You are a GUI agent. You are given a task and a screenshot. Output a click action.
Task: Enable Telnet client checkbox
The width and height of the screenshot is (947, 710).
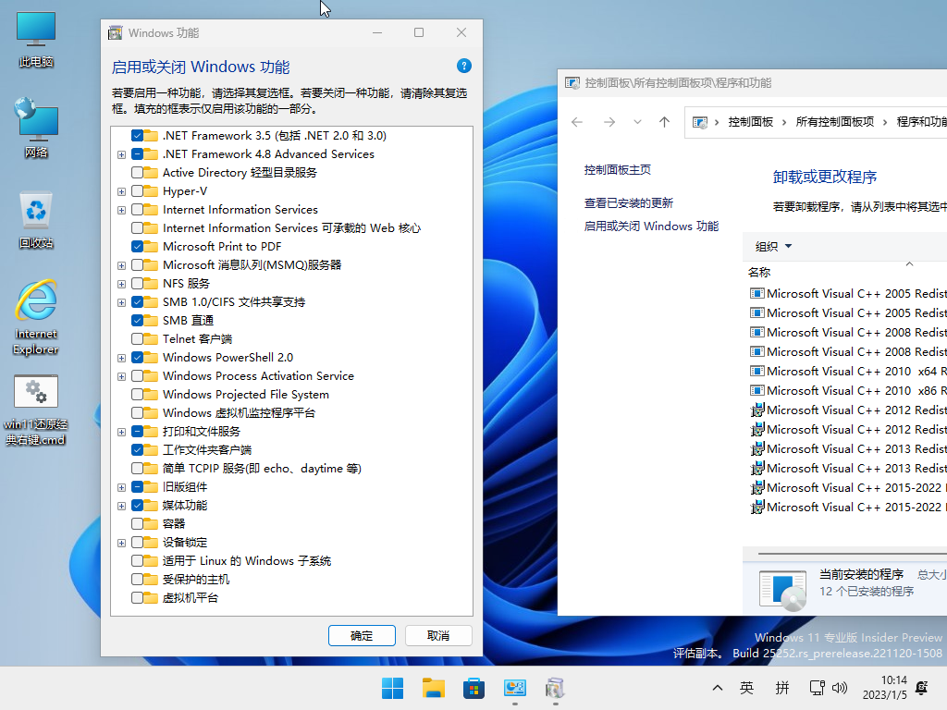(137, 339)
